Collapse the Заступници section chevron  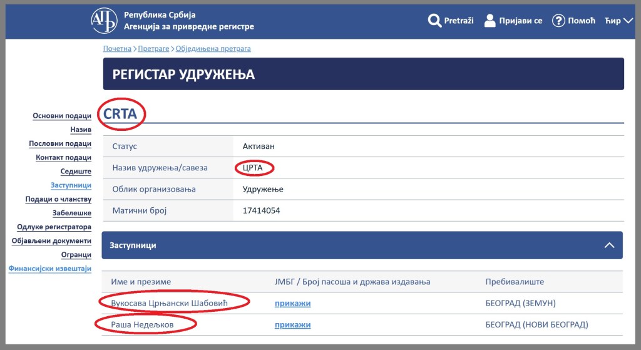[609, 245]
